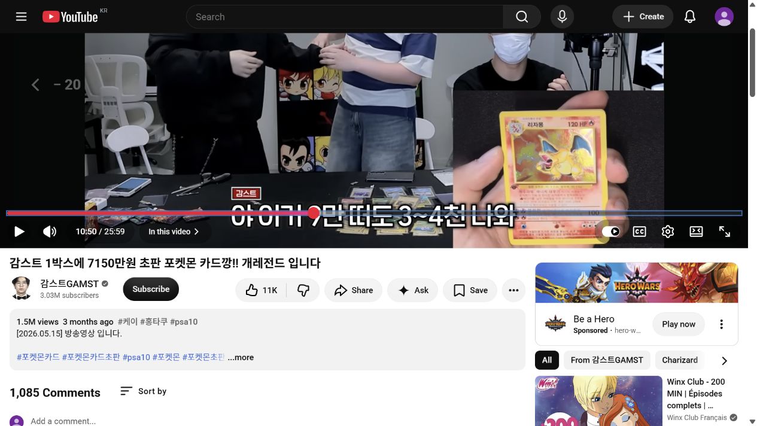This screenshot has height=426, width=757.
Task: Click the Be a Hero ad title
Action: coord(594,319)
